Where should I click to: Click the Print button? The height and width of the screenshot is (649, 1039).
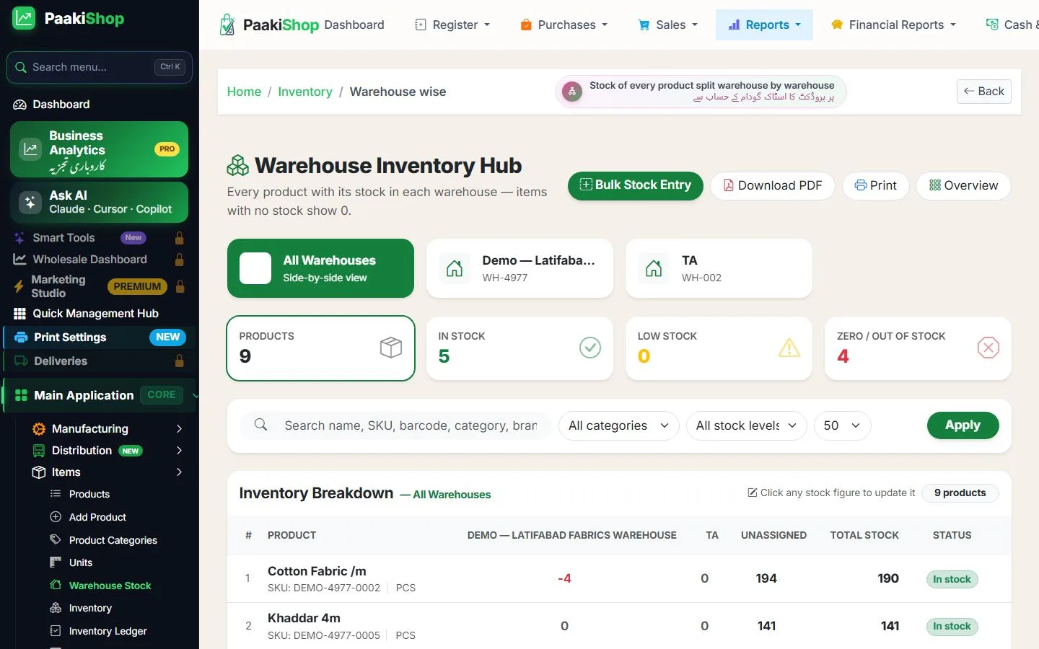tap(875, 185)
